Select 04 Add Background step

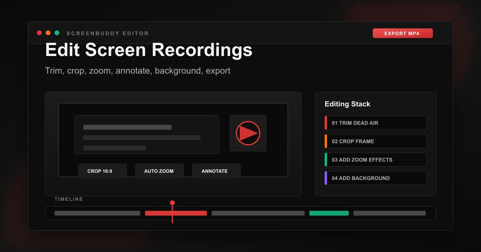click(x=376, y=178)
